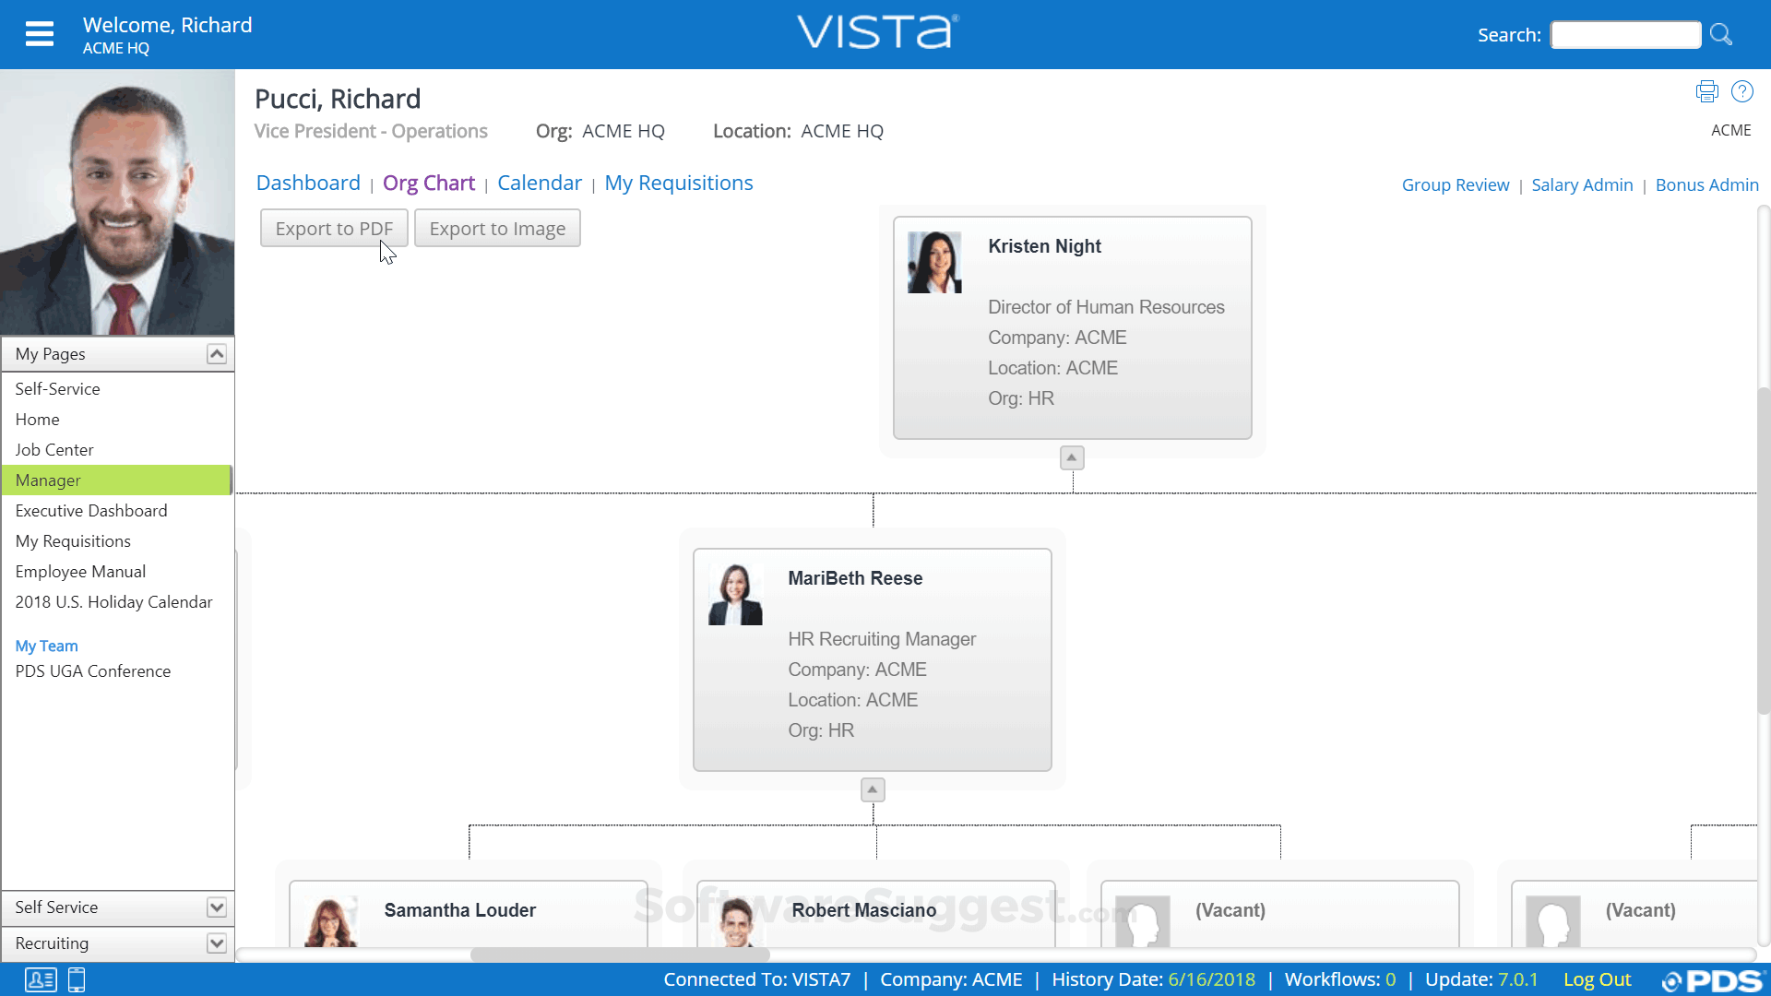Viewport: 1771px width, 996px height.
Task: Open the Group Review link
Action: coord(1456,184)
